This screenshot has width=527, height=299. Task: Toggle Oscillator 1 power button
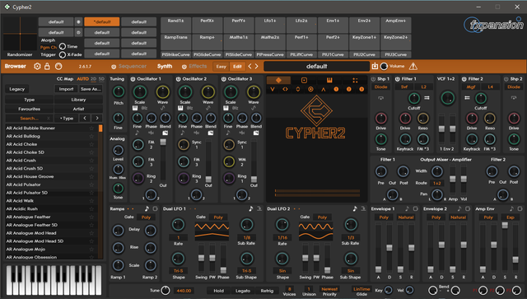point(133,79)
